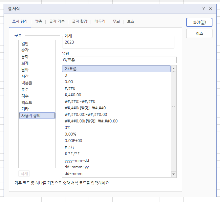Viewport: 220px width, 202px height.
Task: Select ₩#,##0.00;[빨강]-₩#,##0.00 format
Action: click(x=116, y=121)
